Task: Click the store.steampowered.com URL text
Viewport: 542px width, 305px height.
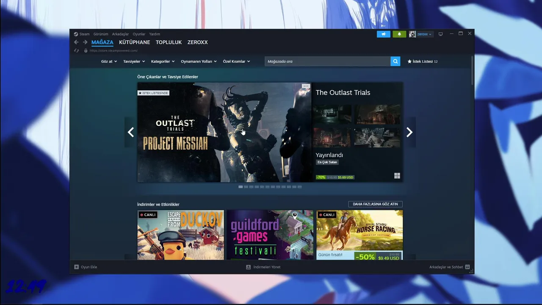Action: point(113,50)
